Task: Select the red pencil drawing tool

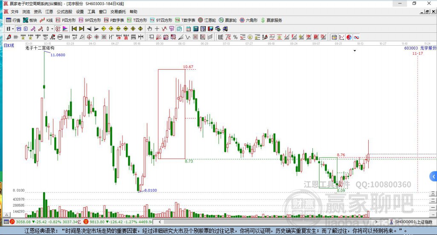Action: pos(9,37)
